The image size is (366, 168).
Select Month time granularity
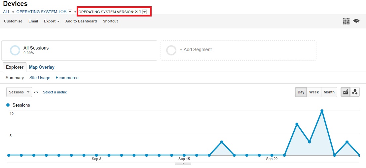pos(329,92)
